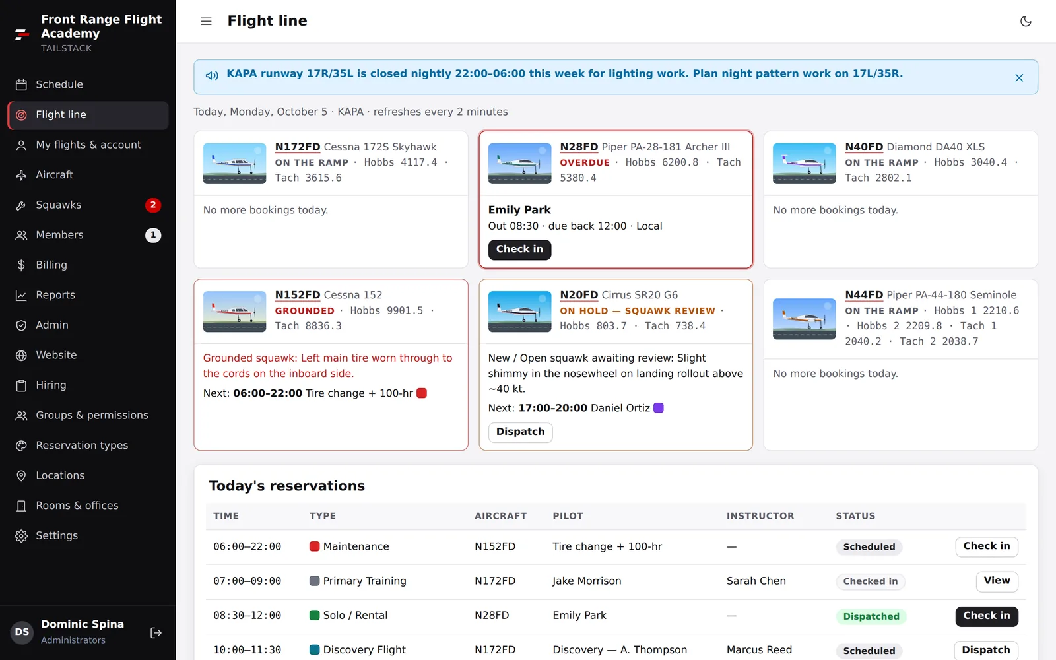
Task: Dispatch N20FD Cirrus SR20 from its card
Action: point(520,432)
